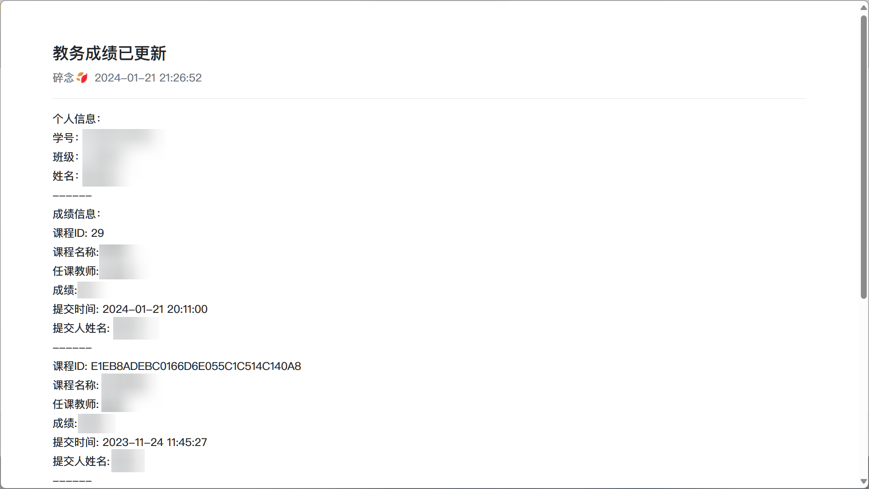
Task: Click the author name 碎念
Action: coord(63,78)
